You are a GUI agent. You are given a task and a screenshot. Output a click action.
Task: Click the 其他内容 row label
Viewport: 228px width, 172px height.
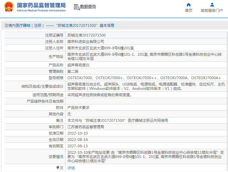pos(56,114)
